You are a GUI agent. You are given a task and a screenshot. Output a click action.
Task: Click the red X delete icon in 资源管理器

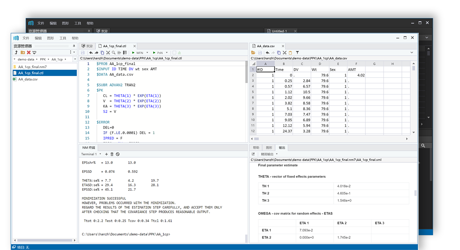[x=29, y=53]
